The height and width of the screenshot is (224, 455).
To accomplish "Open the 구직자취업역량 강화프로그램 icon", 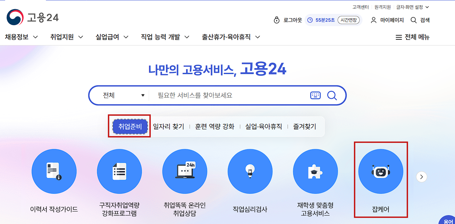I will tap(119, 171).
